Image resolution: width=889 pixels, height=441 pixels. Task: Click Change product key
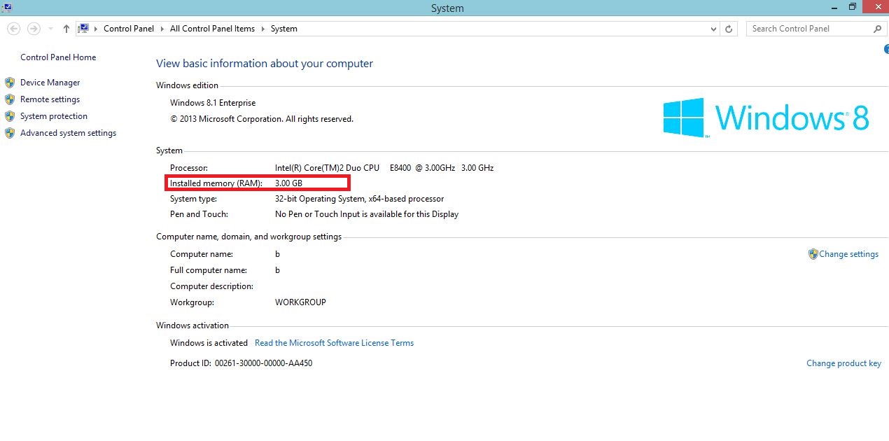pyautogui.click(x=843, y=363)
